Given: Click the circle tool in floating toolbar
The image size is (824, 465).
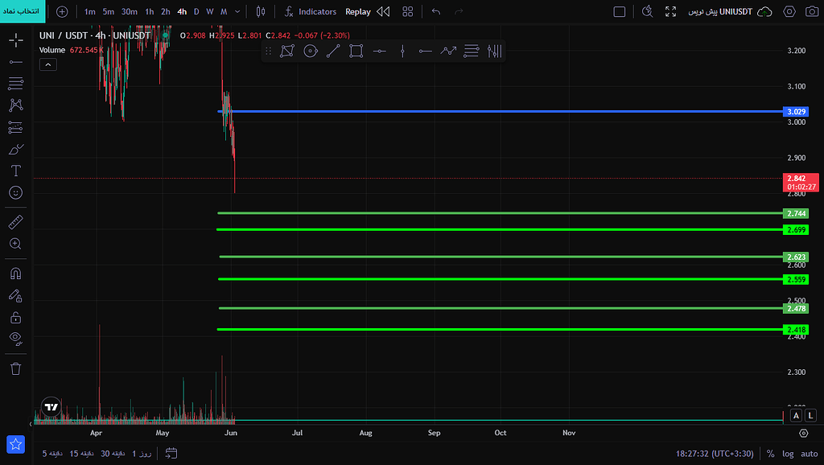Looking at the screenshot, I should (311, 51).
